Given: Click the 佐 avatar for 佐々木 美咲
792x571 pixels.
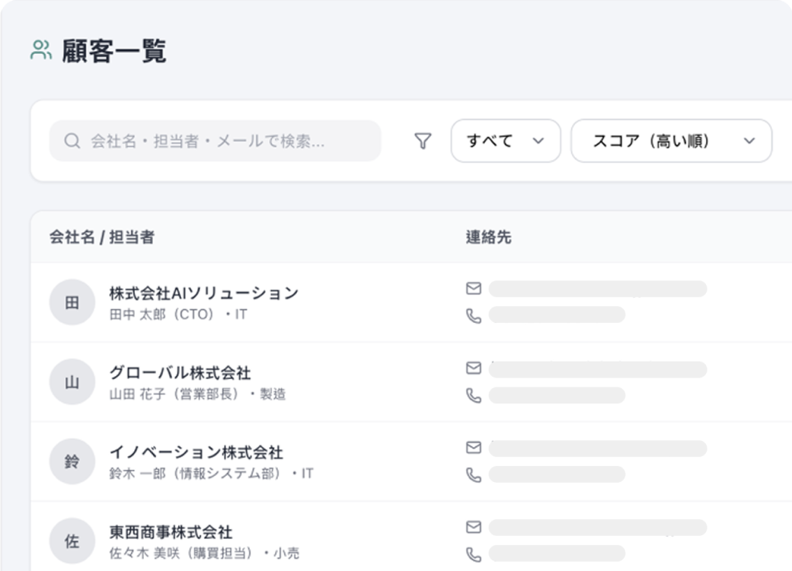Looking at the screenshot, I should (x=72, y=540).
